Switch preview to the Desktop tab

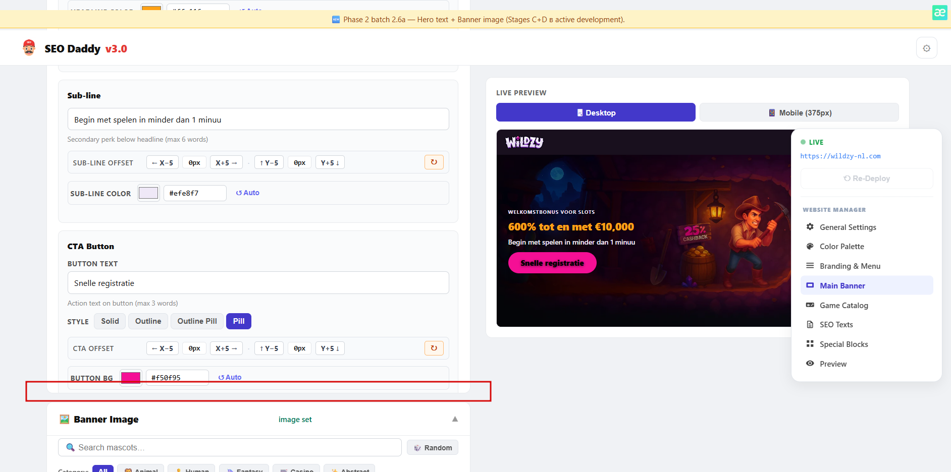click(596, 112)
